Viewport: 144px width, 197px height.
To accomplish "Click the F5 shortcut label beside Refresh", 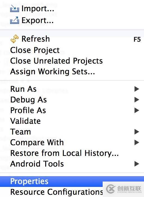I will click(137, 39).
